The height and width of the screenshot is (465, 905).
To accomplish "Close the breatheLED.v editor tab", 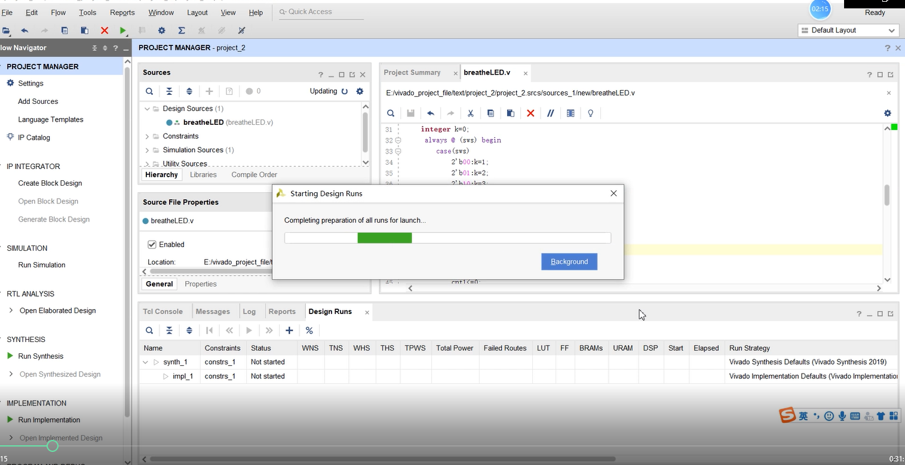I will click(526, 73).
